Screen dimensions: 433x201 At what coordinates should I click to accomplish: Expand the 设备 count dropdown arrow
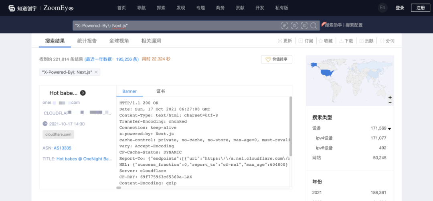pos(389,129)
